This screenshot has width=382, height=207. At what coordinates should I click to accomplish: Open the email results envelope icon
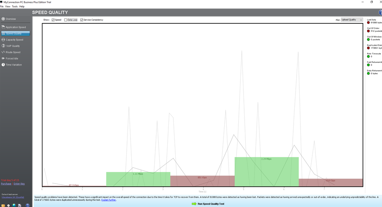coord(3,205)
